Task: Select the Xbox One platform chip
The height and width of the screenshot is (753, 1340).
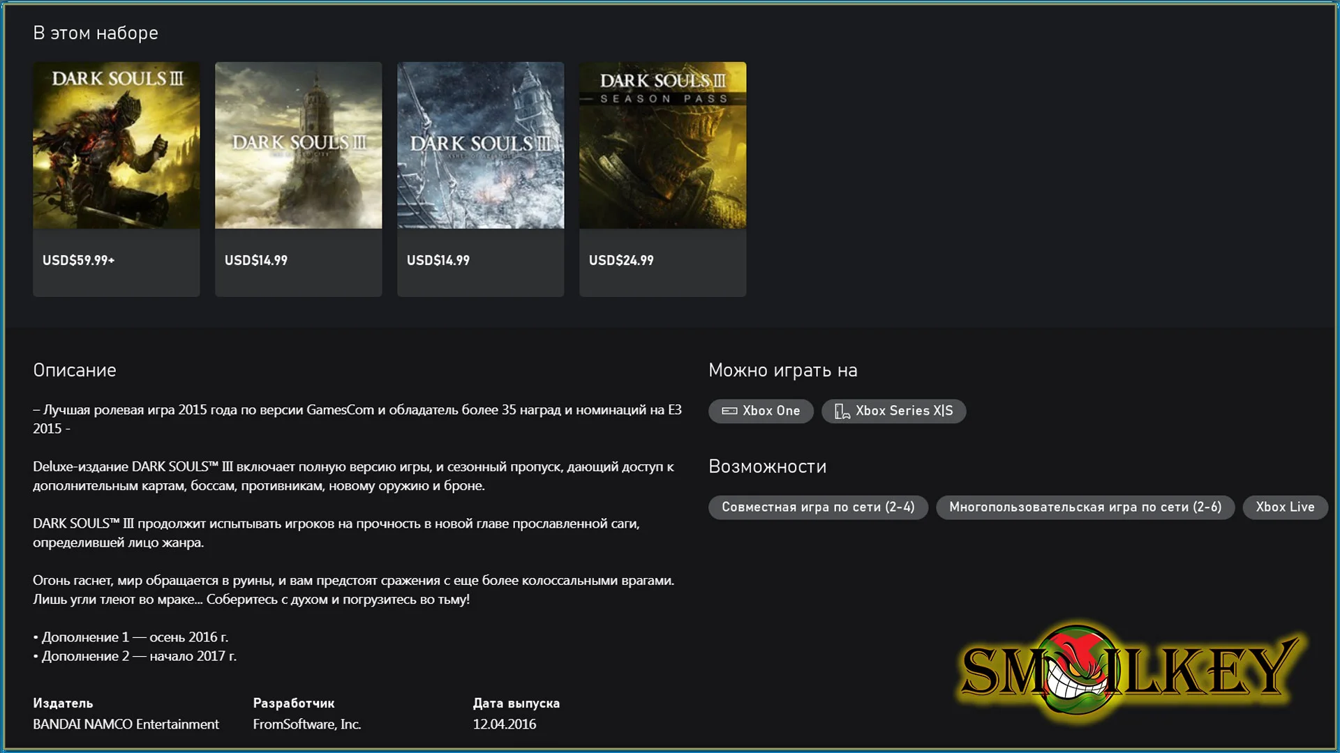Action: pyautogui.click(x=761, y=411)
